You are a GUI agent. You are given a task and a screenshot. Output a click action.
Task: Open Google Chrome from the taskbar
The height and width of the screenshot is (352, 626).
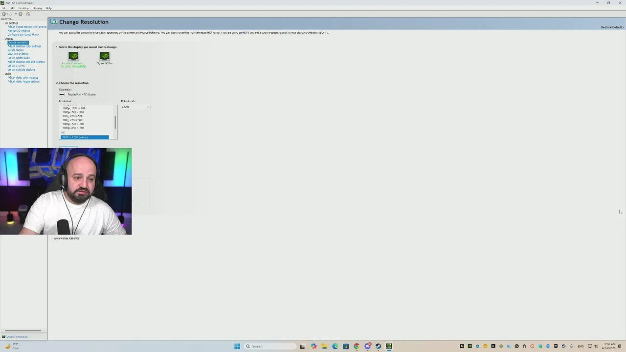coord(357,346)
